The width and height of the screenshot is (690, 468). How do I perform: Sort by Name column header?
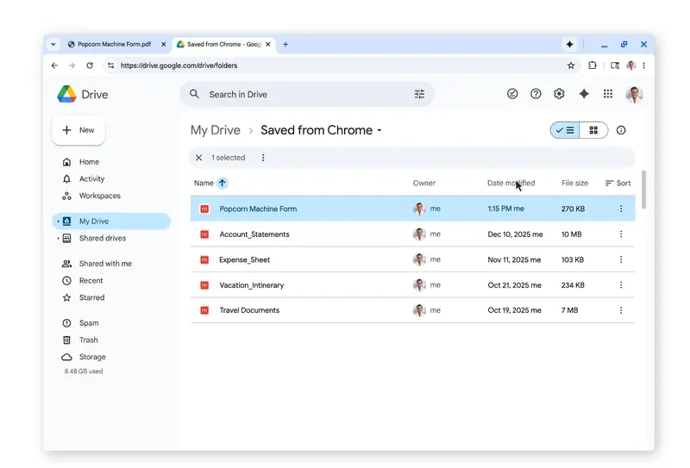click(204, 183)
